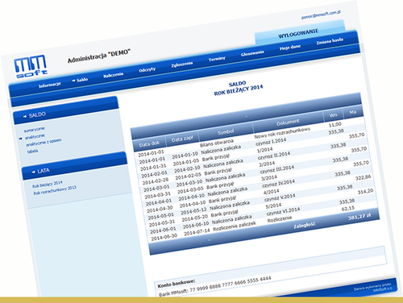403x303 pixels.
Task: Click the pomoc email link
Action: (321, 15)
